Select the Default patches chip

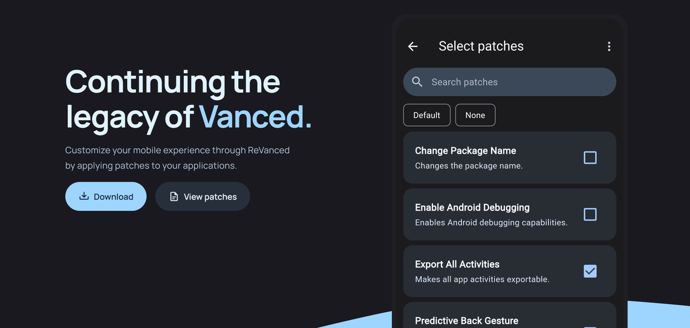click(427, 115)
